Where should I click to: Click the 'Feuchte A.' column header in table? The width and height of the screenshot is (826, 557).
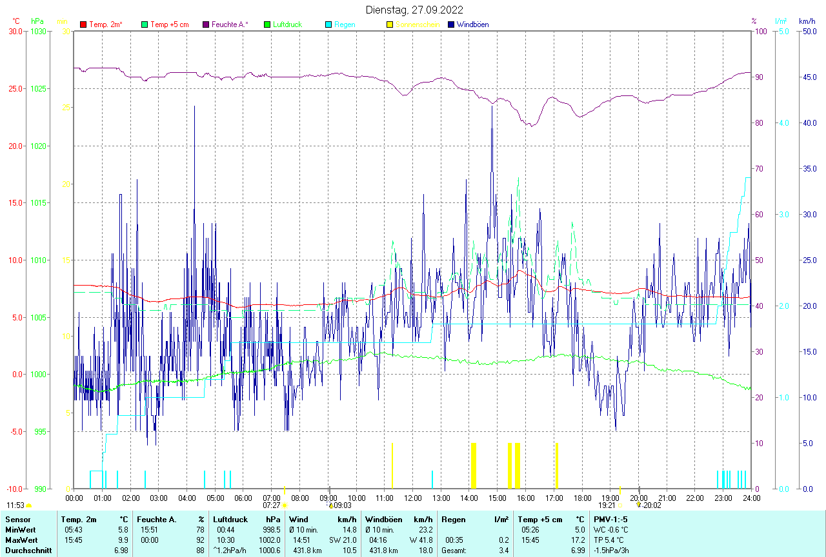[x=157, y=519]
